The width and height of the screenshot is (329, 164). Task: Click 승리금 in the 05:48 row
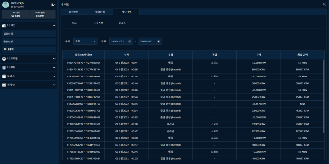[170, 124]
